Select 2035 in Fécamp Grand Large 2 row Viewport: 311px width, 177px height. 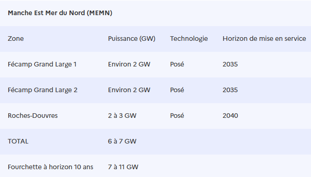tap(230, 90)
